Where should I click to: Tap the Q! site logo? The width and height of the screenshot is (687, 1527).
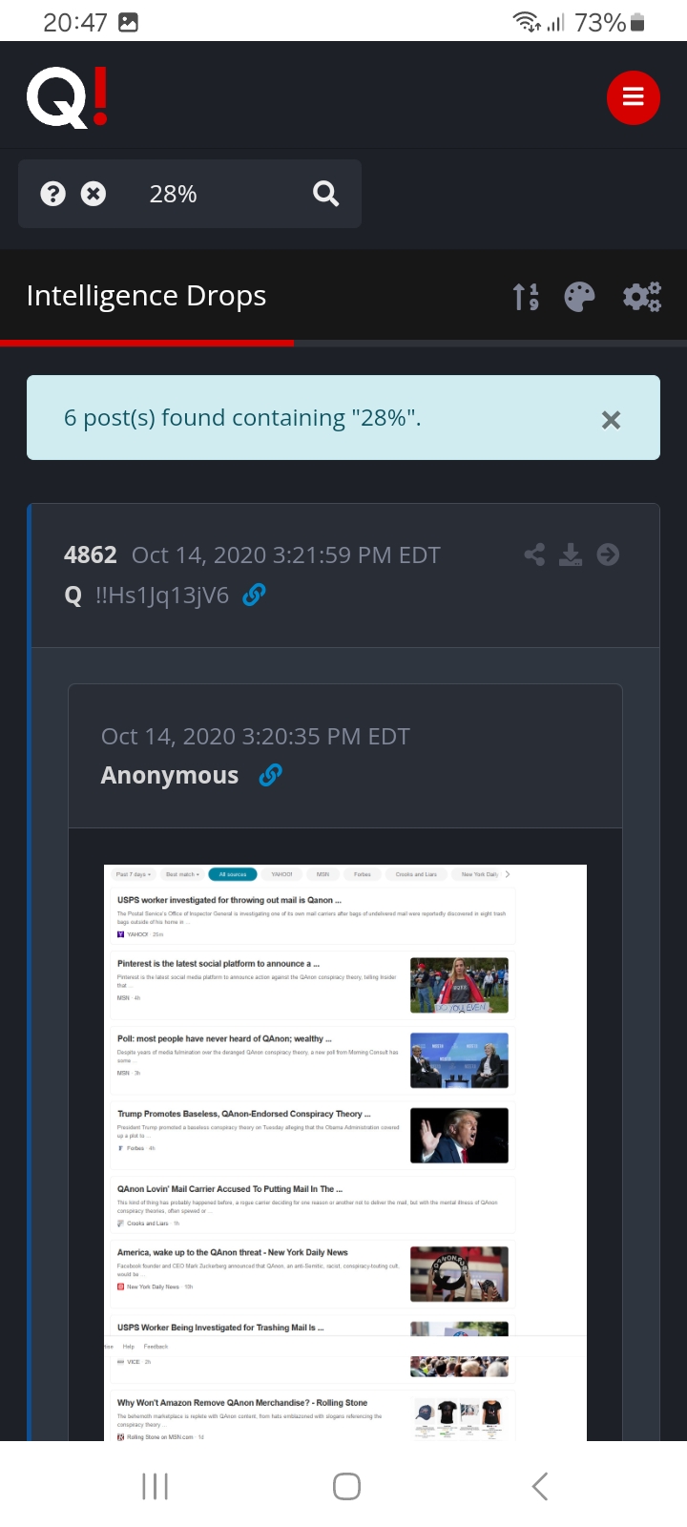67,97
